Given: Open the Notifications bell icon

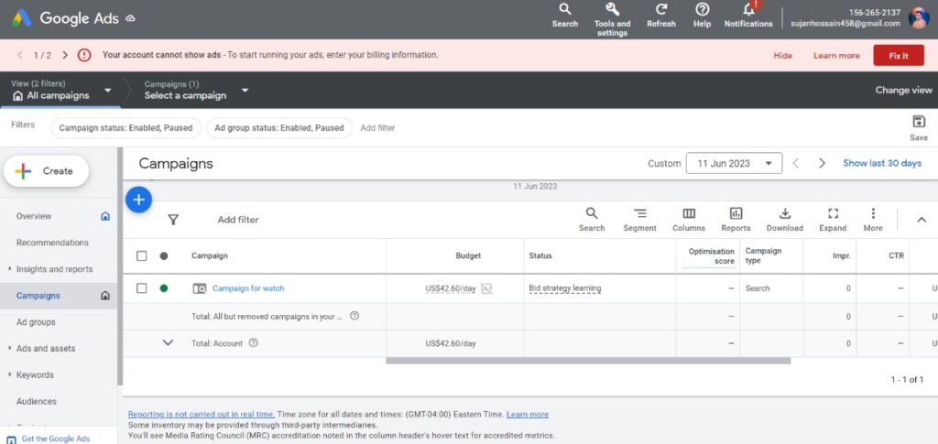Looking at the screenshot, I should pyautogui.click(x=748, y=10).
